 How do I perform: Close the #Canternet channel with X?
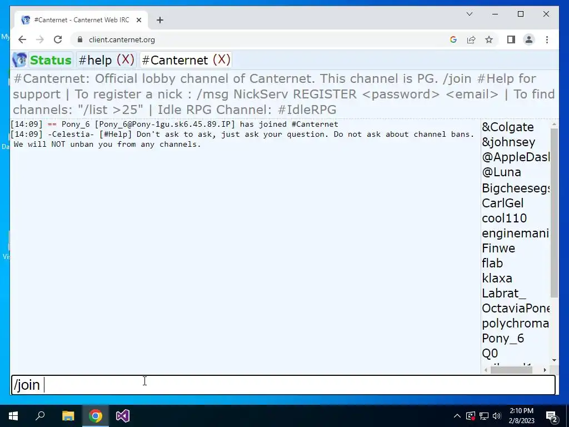pos(221,59)
